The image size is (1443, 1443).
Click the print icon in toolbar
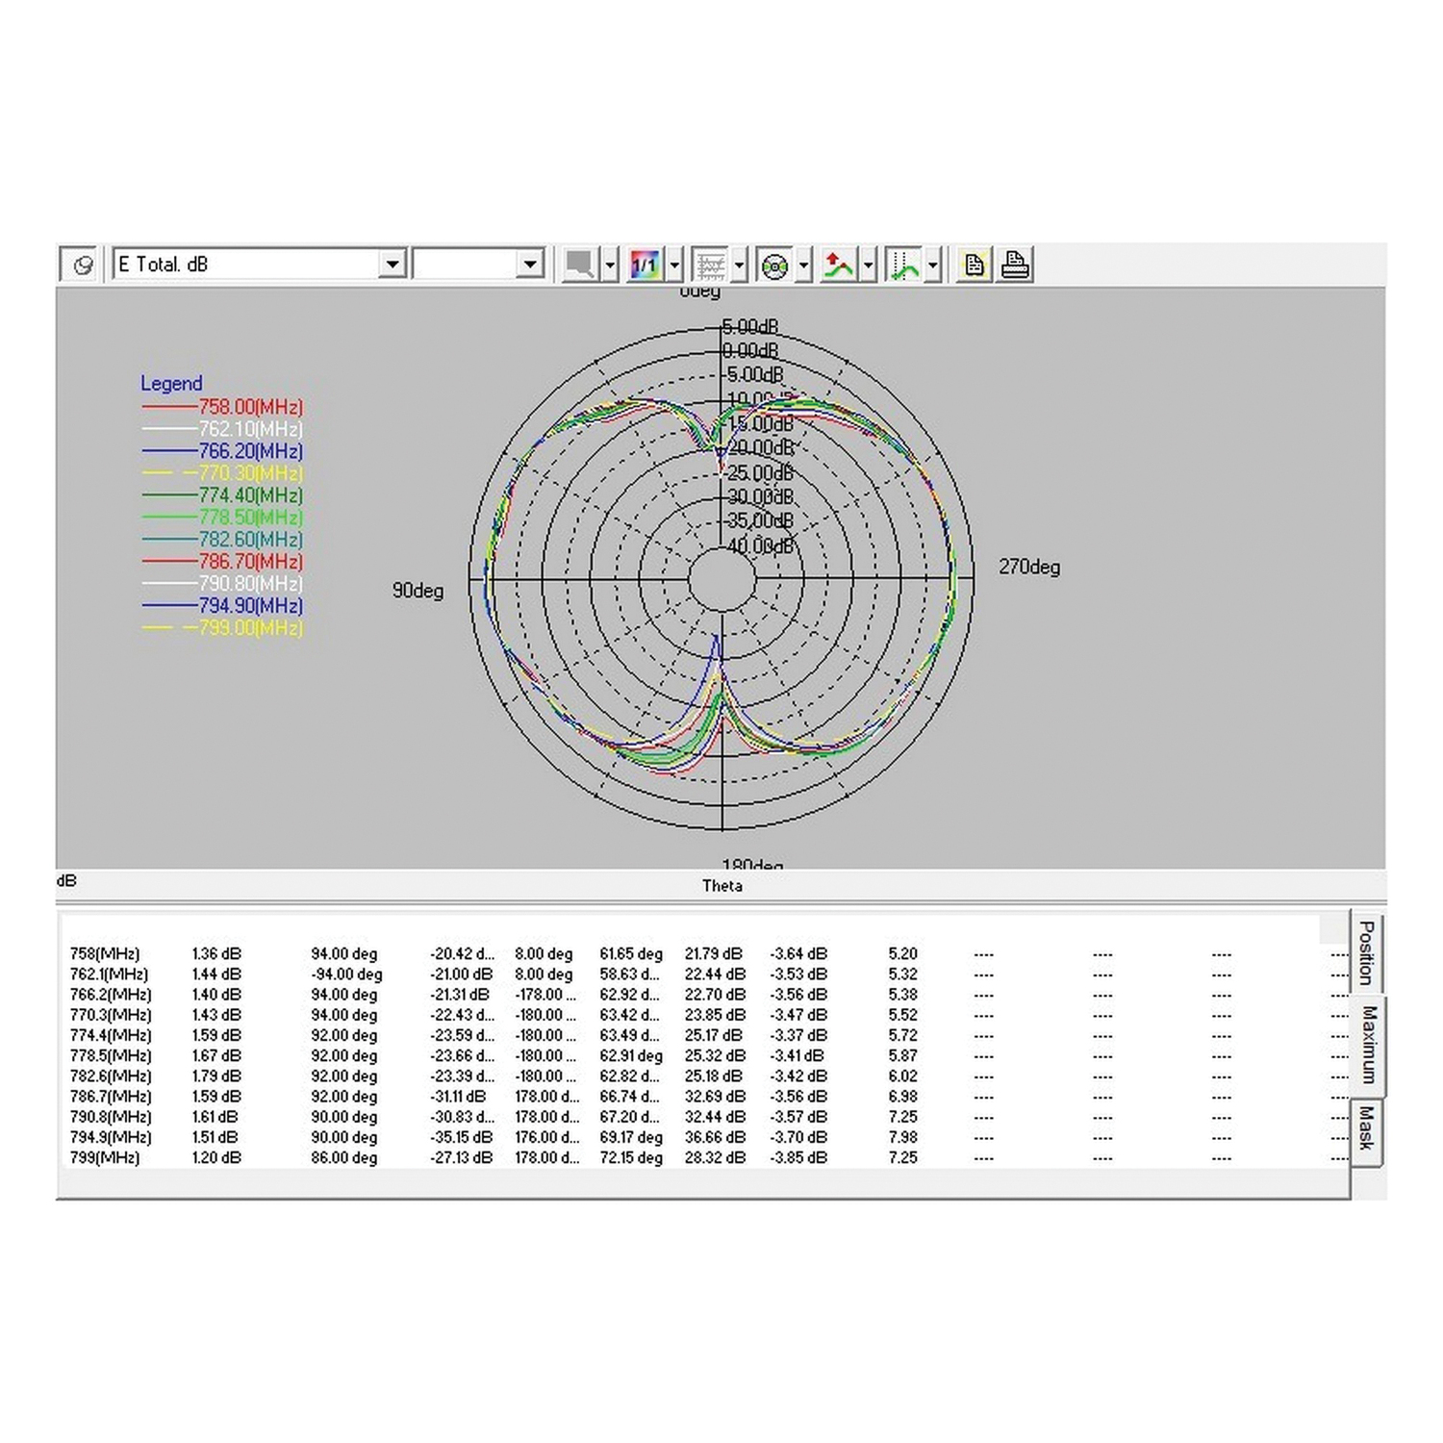point(1015,265)
